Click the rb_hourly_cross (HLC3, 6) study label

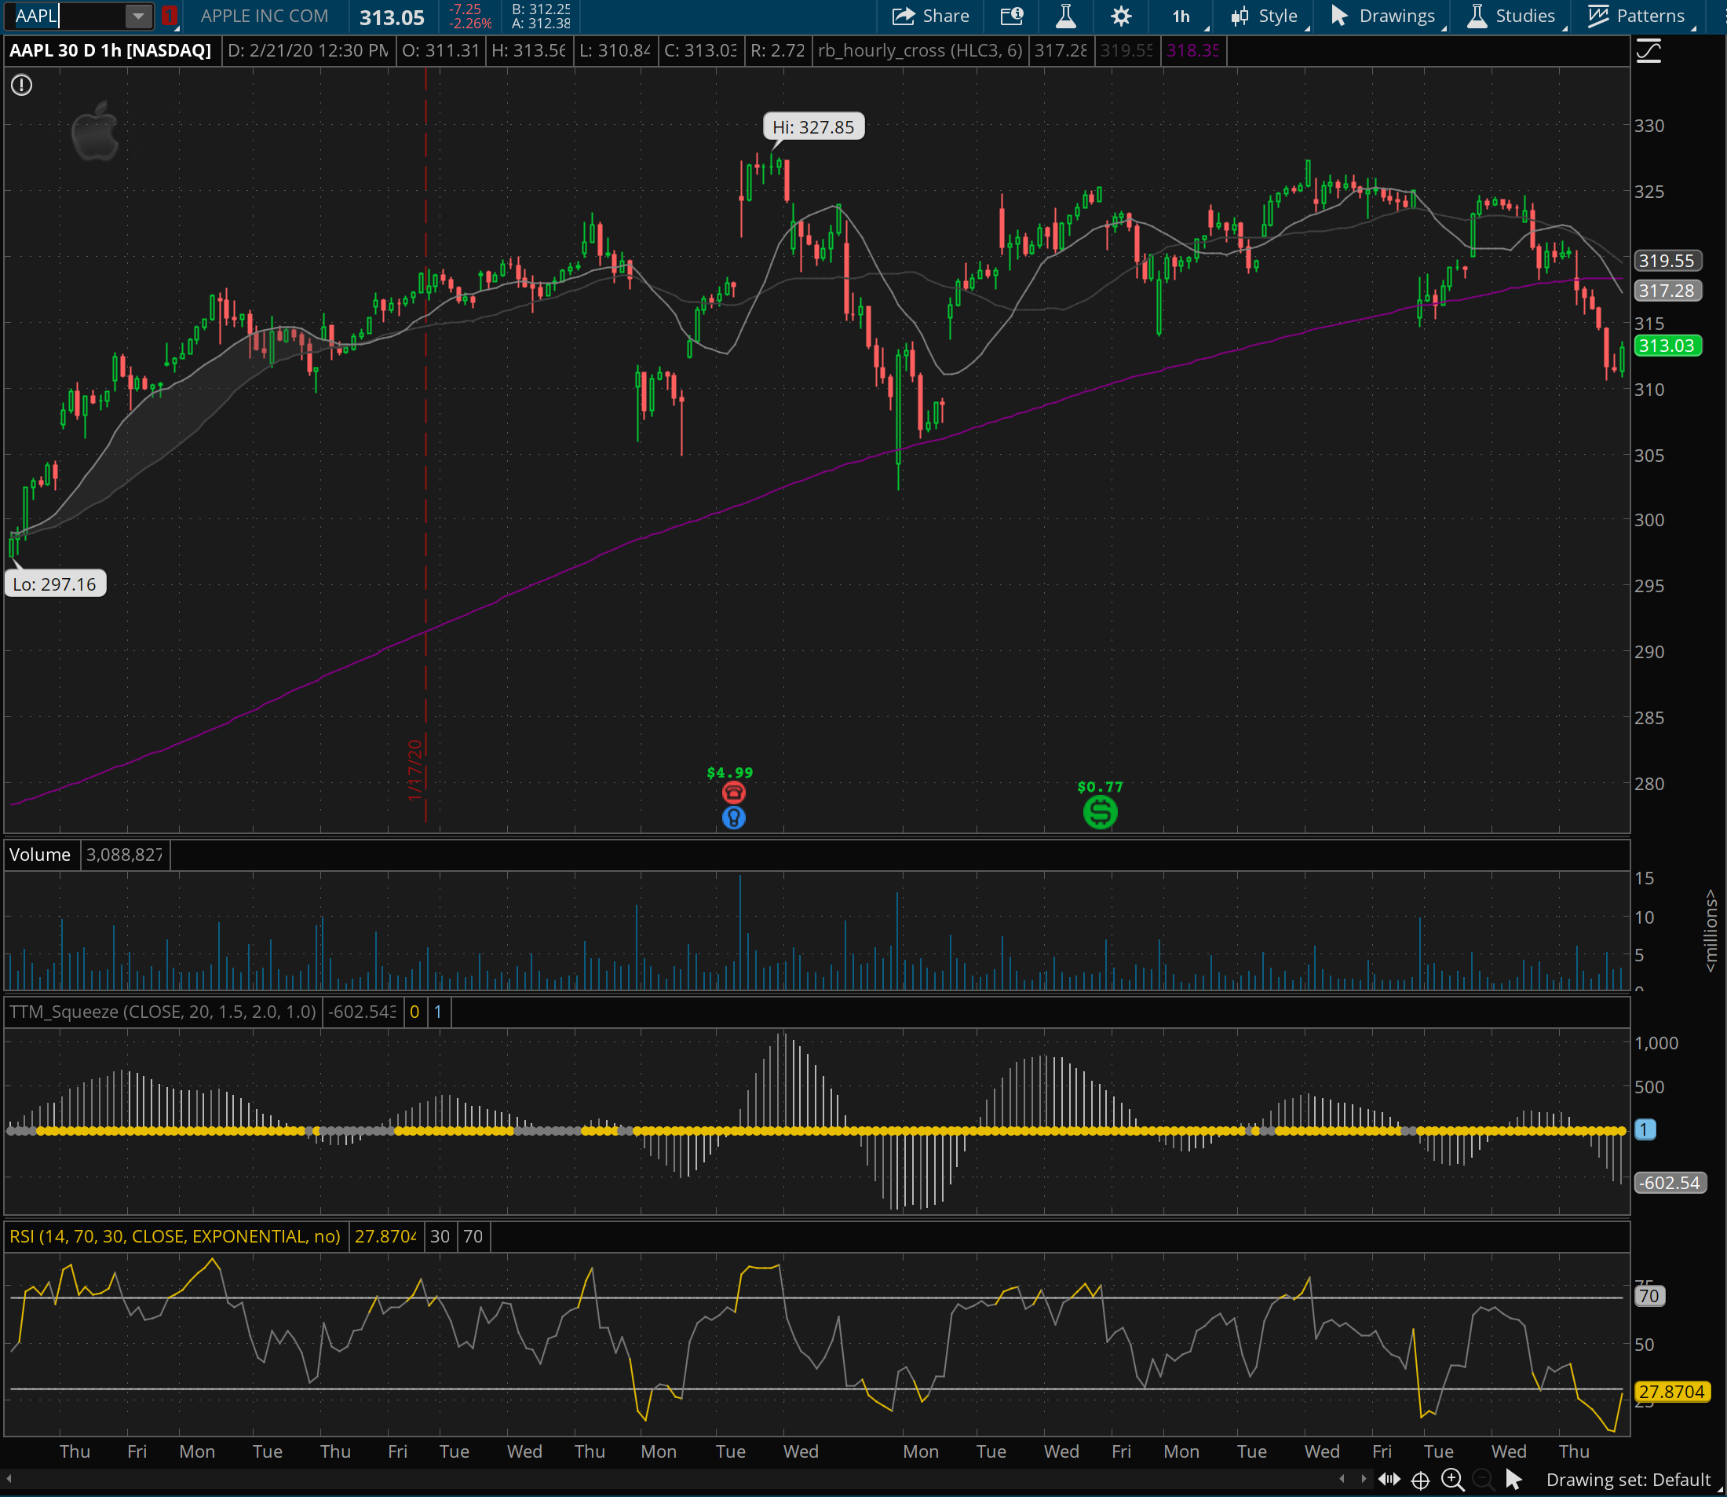coord(920,50)
